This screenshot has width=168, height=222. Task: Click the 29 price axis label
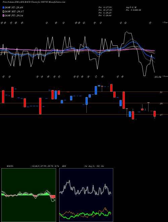click(161, 104)
